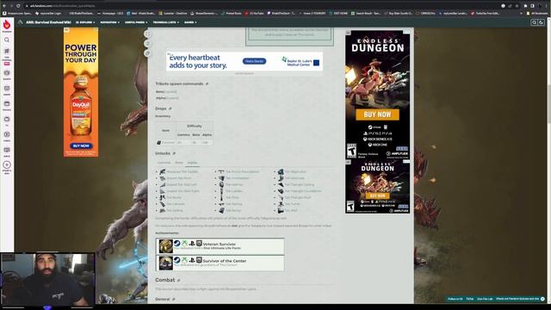Screen dimensions: 551x310
Task: Click the Steam icon beside Veteran Survivor
Action: coord(177,243)
